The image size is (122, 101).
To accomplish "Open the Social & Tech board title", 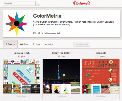I will (22, 53).
